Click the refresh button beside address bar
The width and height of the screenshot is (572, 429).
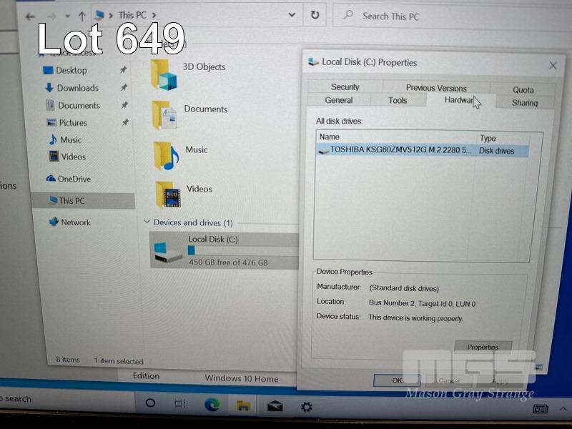(x=315, y=15)
